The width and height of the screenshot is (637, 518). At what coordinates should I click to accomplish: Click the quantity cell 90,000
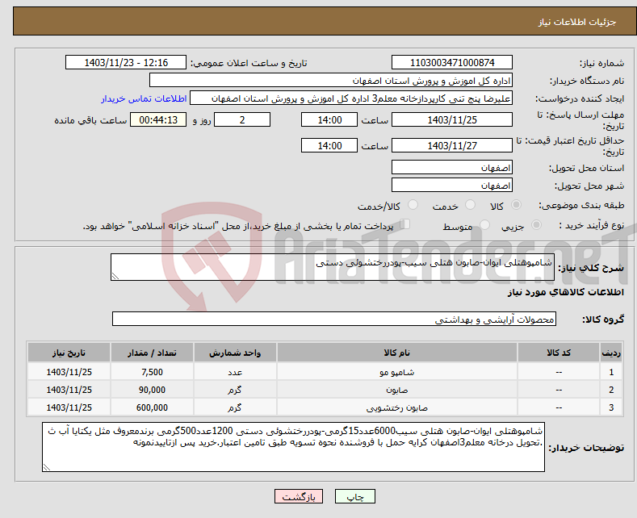tap(152, 390)
